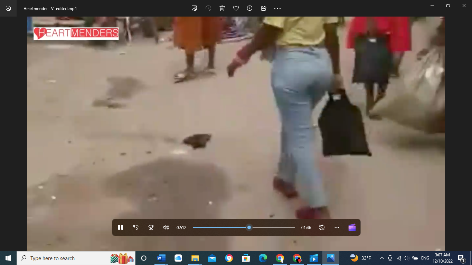Open the volume control
Viewport: 472px width, 265px height.
(x=166, y=227)
